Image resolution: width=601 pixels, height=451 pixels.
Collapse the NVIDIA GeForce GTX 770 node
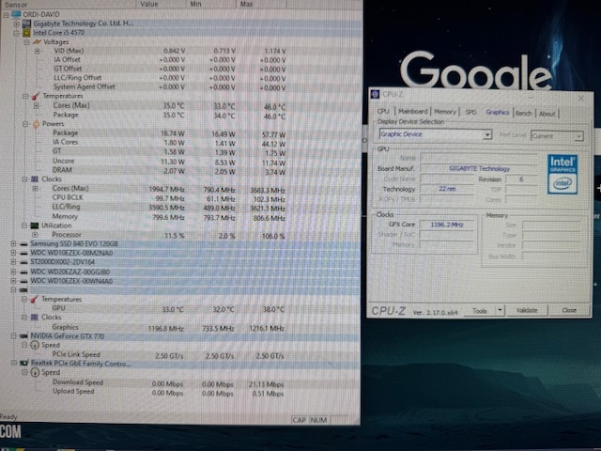click(13, 336)
